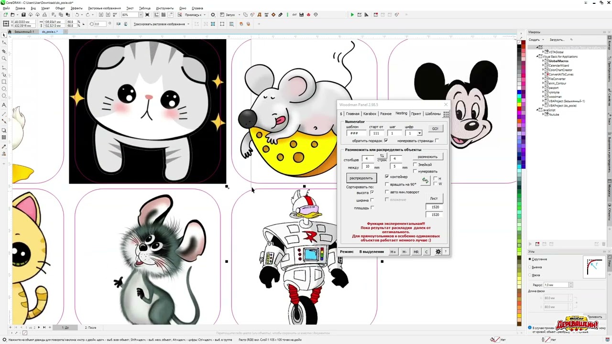Enable the 'ширина' sort checkbox
This screenshot has height=344, width=612.
tap(372, 200)
